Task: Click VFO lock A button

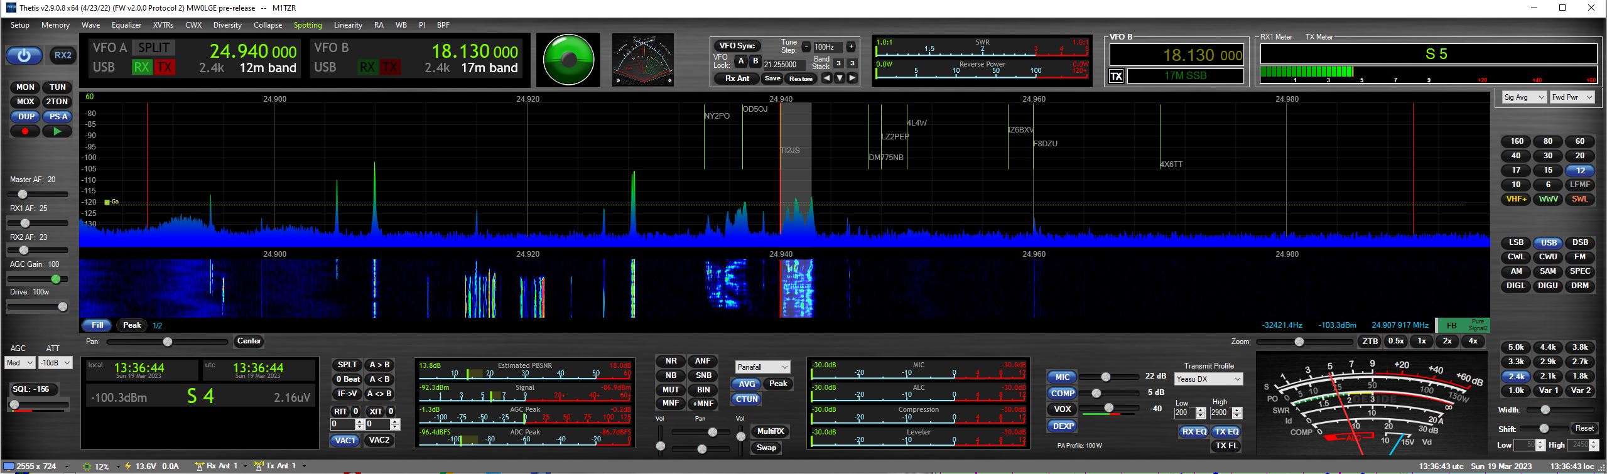Action: click(x=741, y=62)
